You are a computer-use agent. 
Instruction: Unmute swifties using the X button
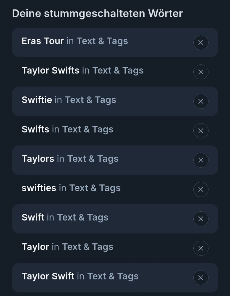pyautogui.click(x=201, y=189)
